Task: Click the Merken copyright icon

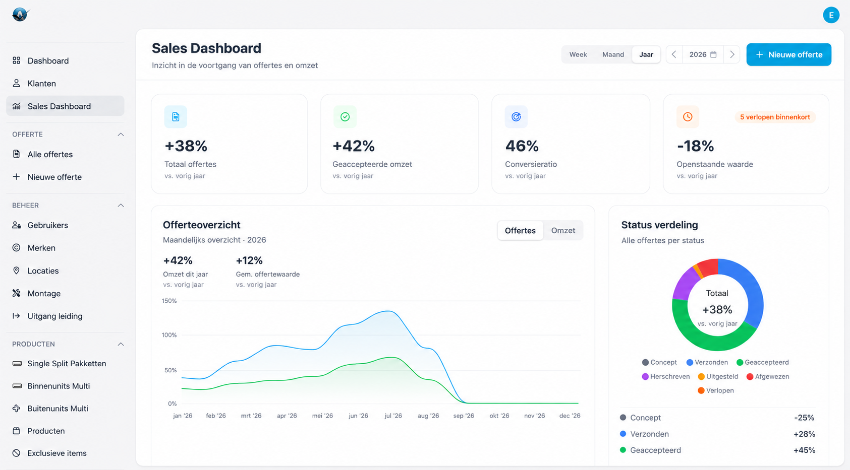Action: (x=17, y=248)
